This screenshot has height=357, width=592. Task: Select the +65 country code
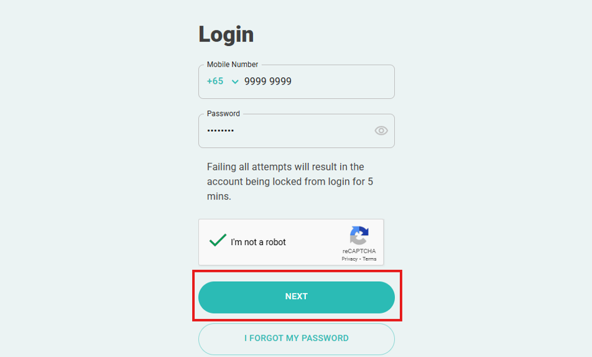pos(215,81)
